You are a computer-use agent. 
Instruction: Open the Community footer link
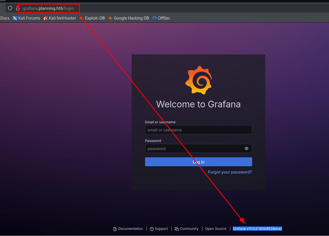click(x=186, y=229)
